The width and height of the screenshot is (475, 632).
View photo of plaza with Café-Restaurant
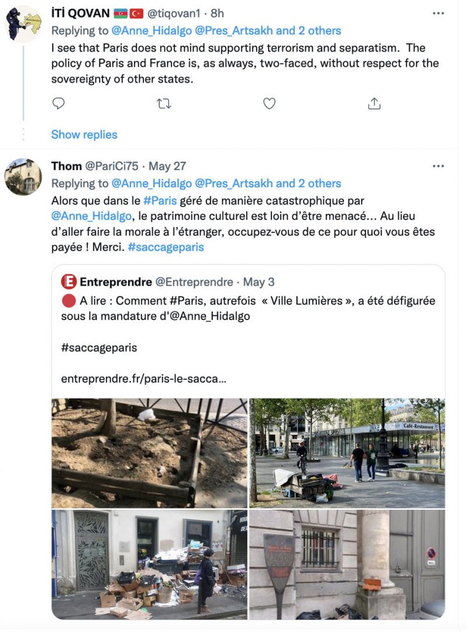347,453
